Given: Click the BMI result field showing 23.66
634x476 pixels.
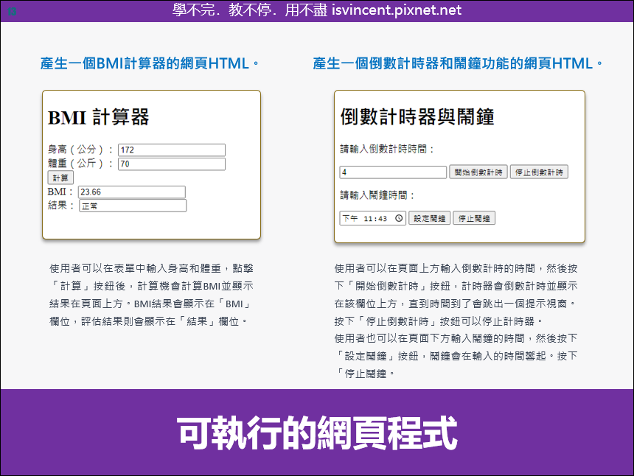Looking at the screenshot, I should click(x=132, y=192).
